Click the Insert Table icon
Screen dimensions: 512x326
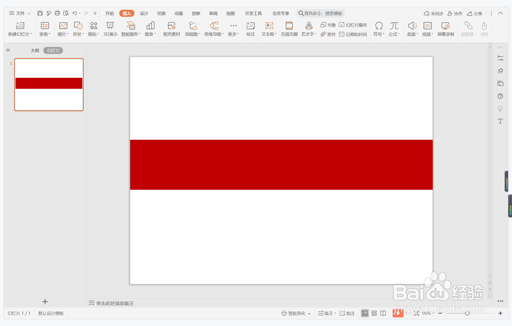pos(45,29)
